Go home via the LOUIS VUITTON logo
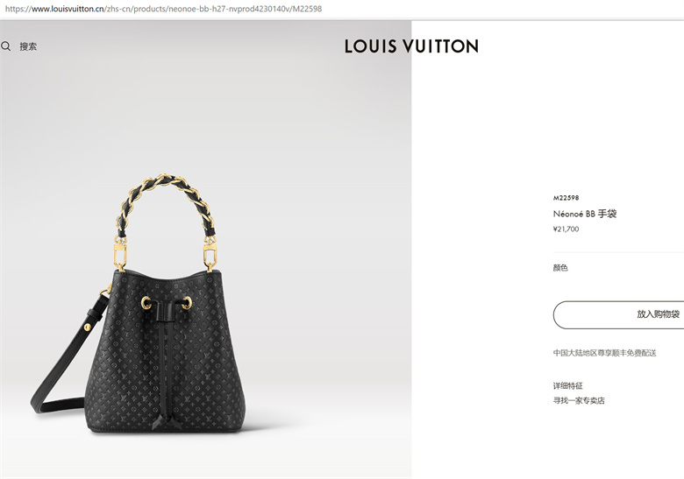Screen dimensions: 684x479 click(411, 46)
